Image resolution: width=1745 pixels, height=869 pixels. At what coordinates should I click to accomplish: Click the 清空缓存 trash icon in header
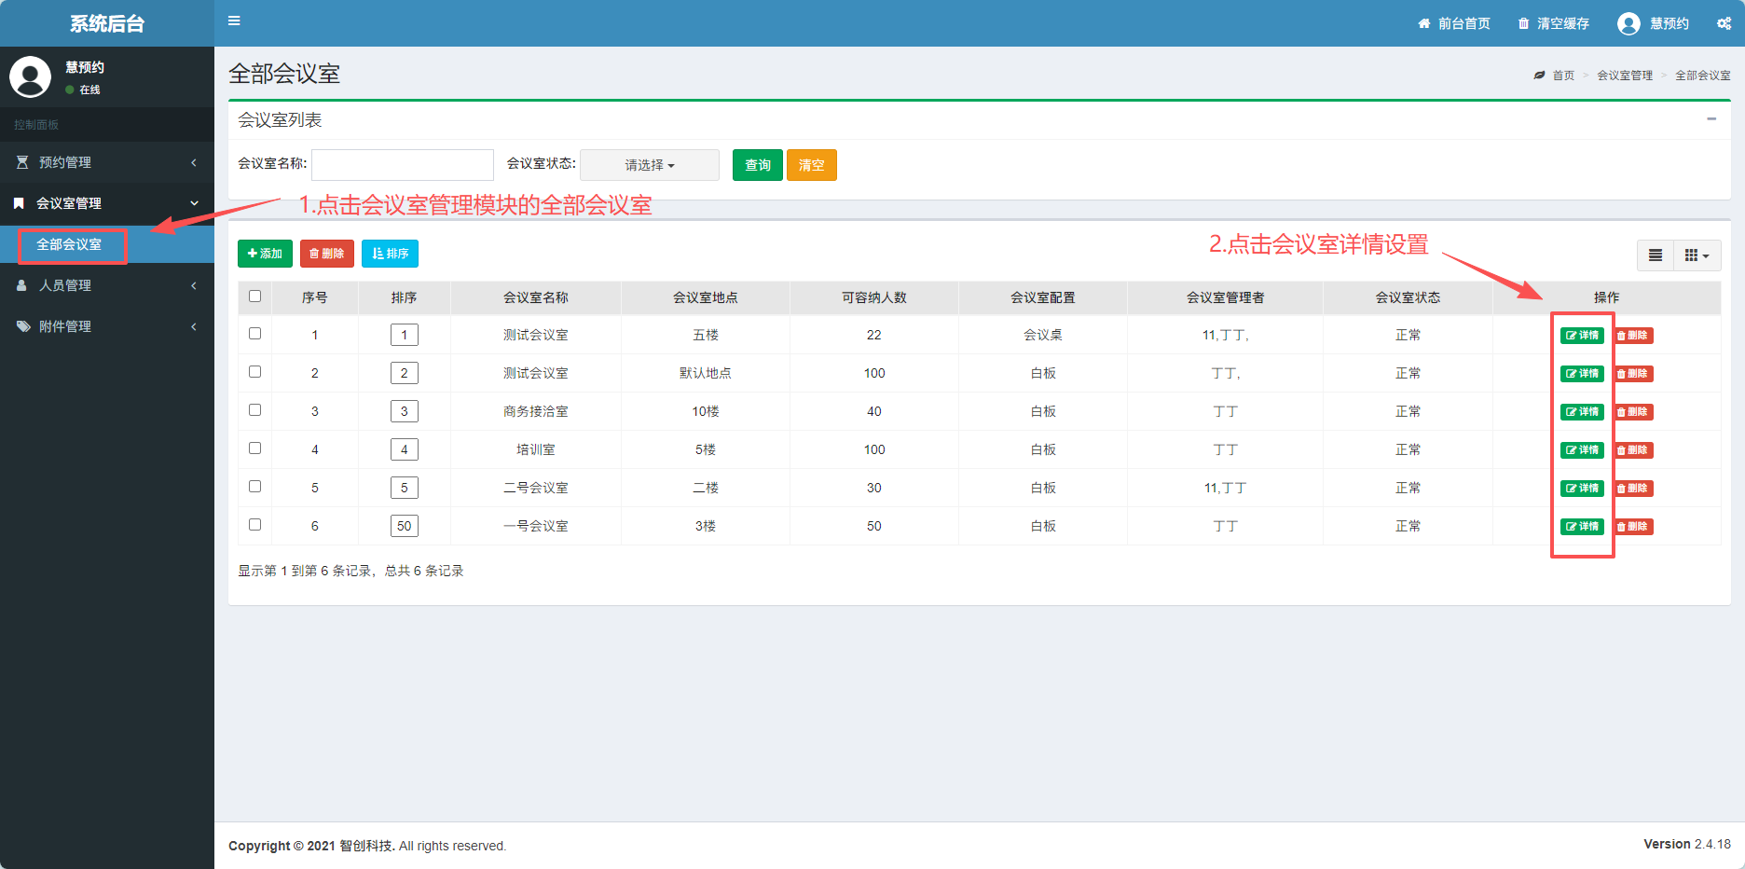pyautogui.click(x=1523, y=24)
